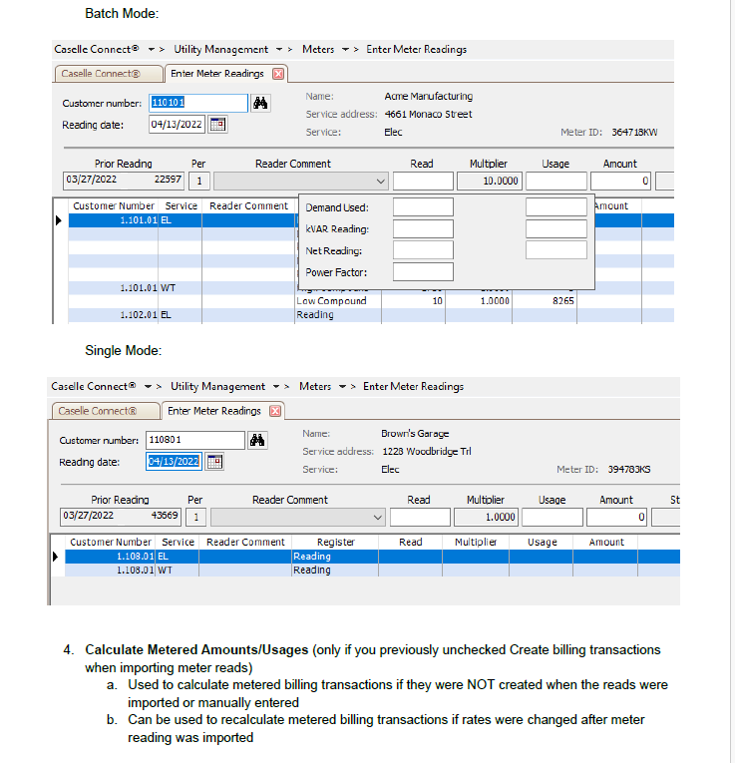Click kVAR Reading read input field
Image resolution: width=735 pixels, height=763 pixels.
[x=423, y=228]
